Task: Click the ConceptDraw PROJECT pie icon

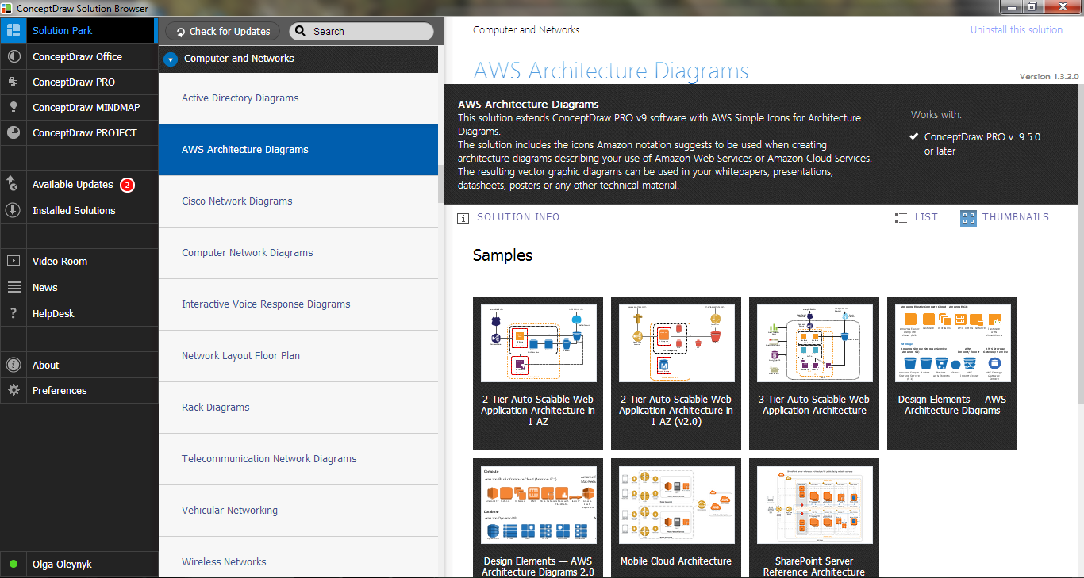Action: tap(13, 132)
